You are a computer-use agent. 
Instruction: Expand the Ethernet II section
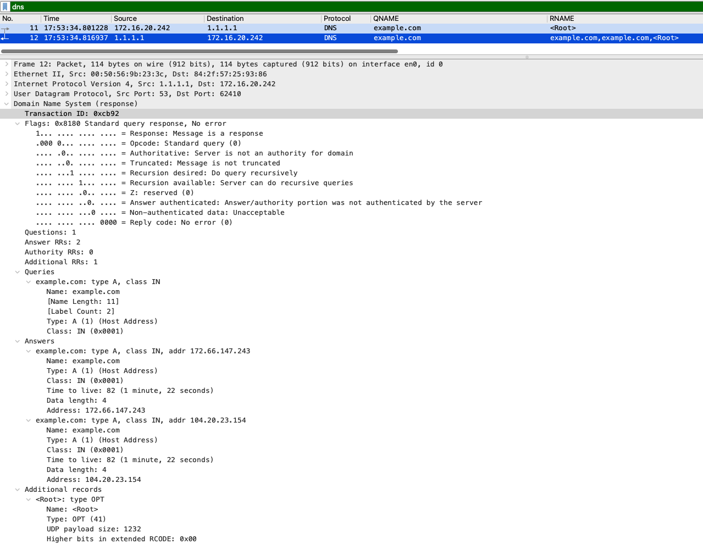point(7,74)
